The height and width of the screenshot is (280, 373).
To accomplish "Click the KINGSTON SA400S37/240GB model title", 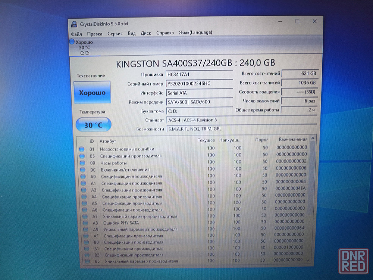I will tap(195, 63).
